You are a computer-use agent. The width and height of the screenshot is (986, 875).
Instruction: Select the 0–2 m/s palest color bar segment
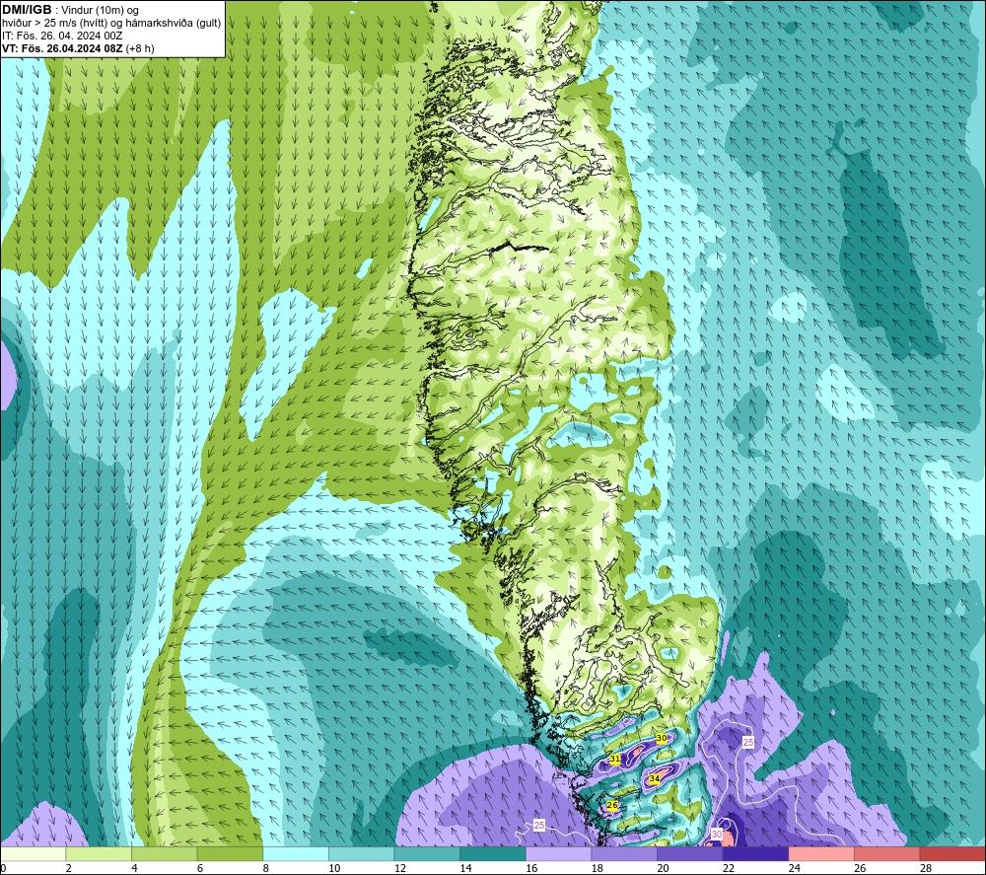[x=33, y=853]
